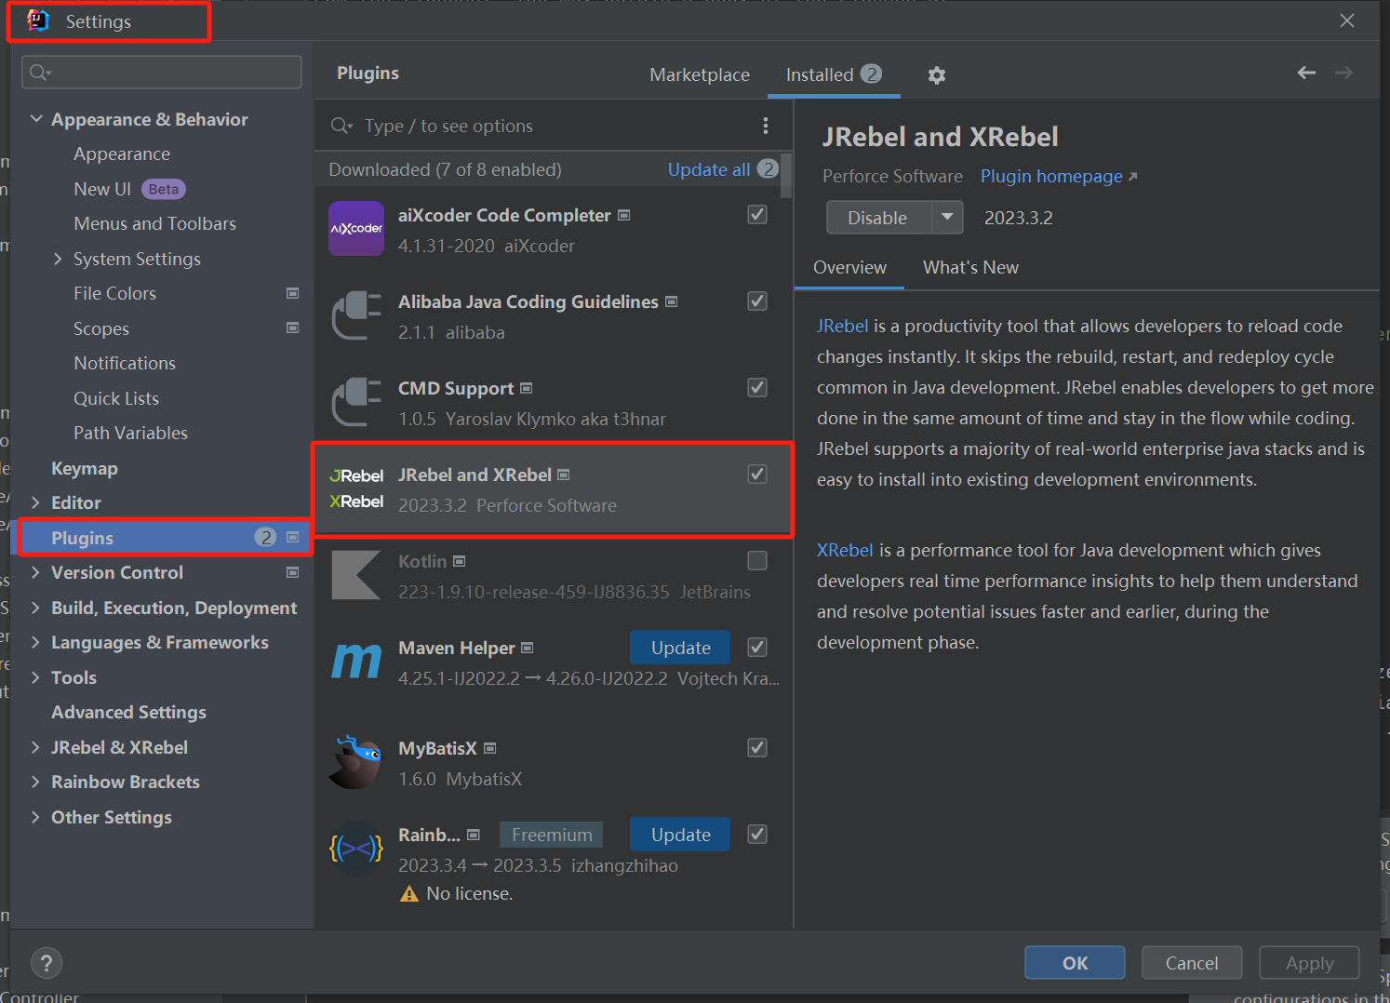This screenshot has height=1003, width=1390.
Task: Select Advanced Settings in the tree
Action: pyautogui.click(x=128, y=712)
